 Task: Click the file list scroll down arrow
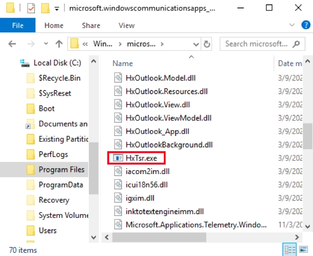(308, 226)
